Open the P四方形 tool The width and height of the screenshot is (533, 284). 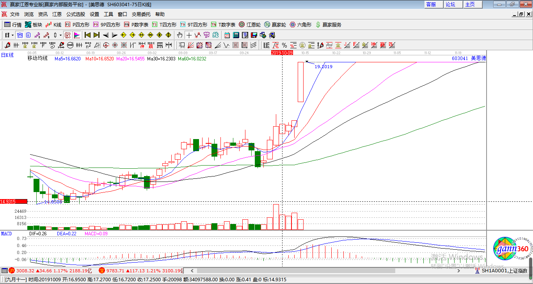coord(77,25)
